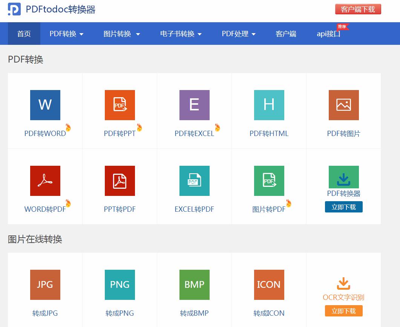Select the EXCEL转PDF icon
This screenshot has width=400, height=327.
pyautogui.click(x=194, y=181)
